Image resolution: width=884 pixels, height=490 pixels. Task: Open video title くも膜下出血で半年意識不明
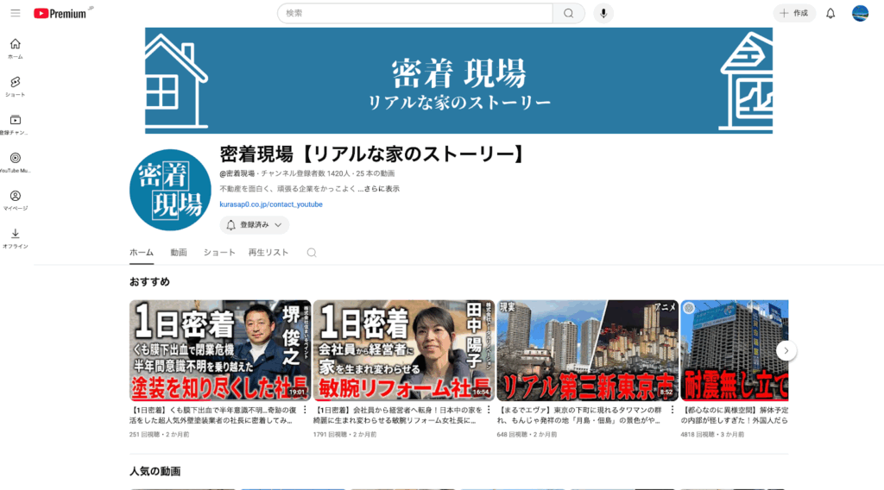click(x=213, y=415)
